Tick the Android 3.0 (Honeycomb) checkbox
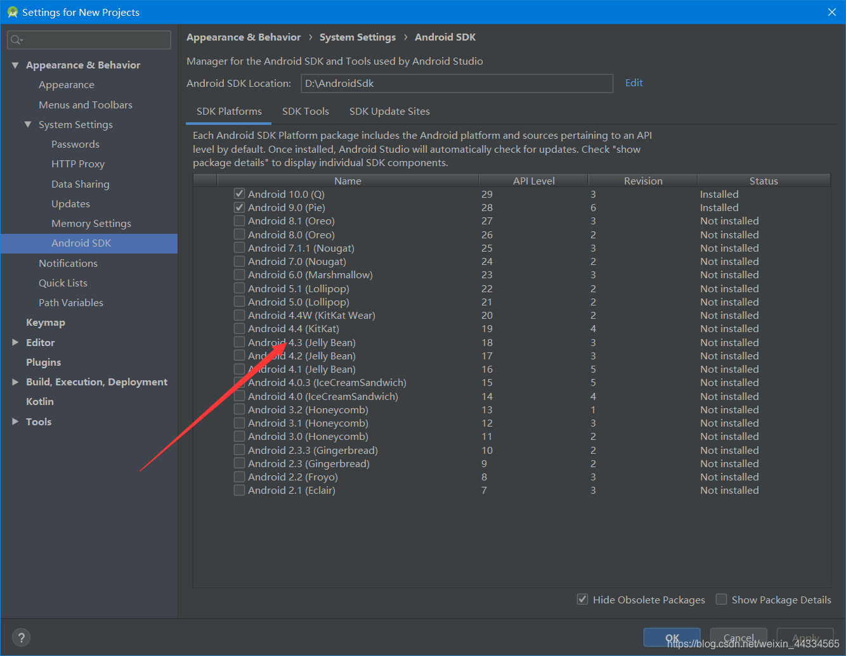 coord(239,436)
